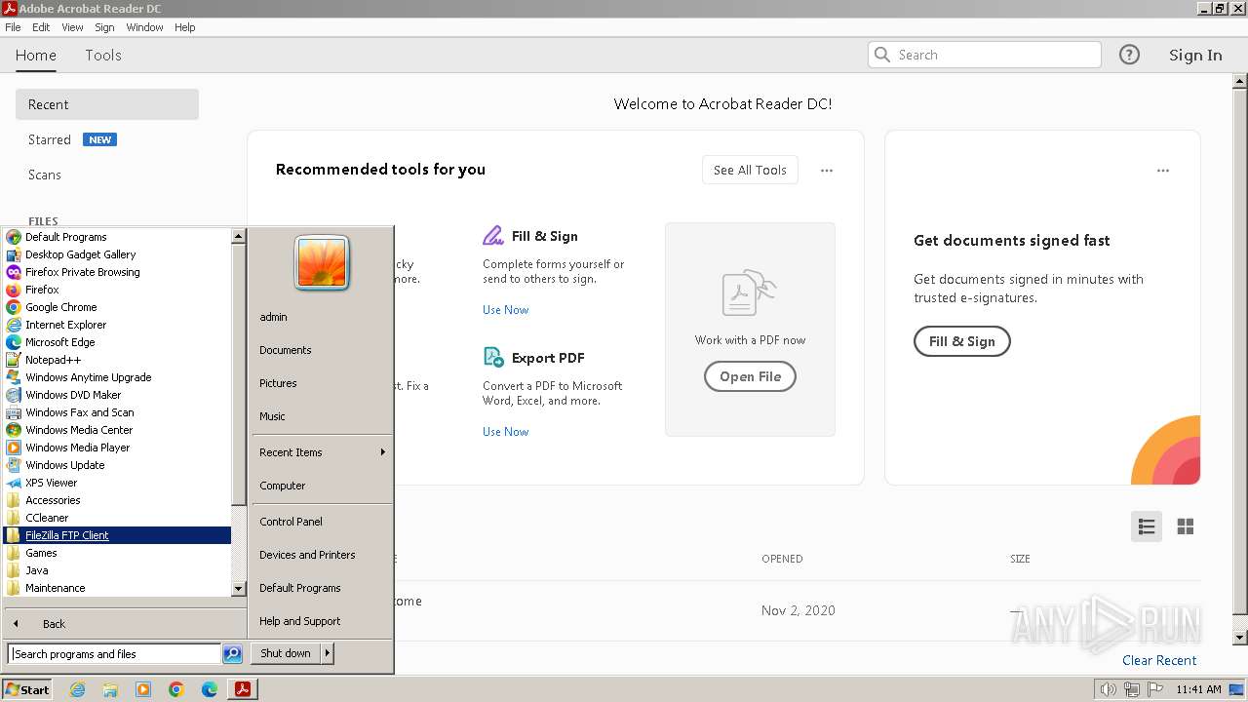Open the View menu
1248x702 pixels.
(72, 27)
